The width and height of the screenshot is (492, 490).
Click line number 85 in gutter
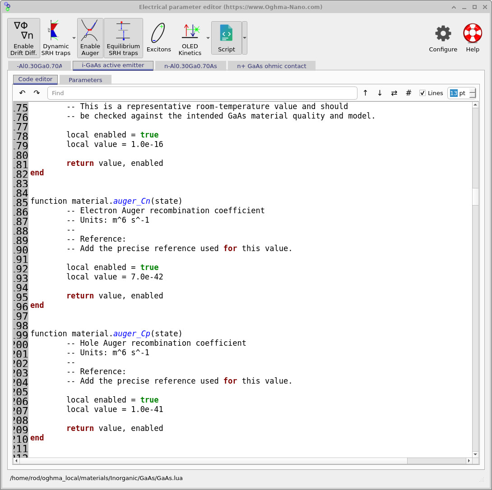pyautogui.click(x=22, y=202)
